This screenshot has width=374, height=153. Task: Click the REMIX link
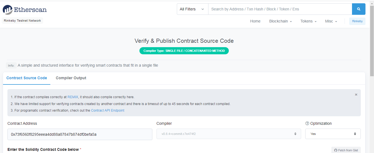[x=73, y=97]
